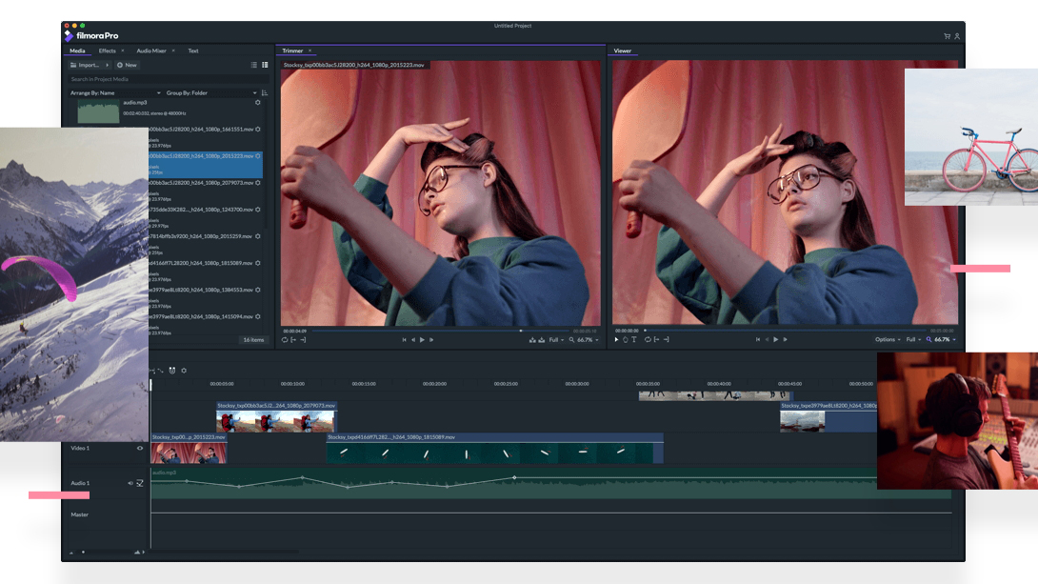Click the insert clip icon in Trimmer
The height and width of the screenshot is (584, 1038).
pos(532,340)
